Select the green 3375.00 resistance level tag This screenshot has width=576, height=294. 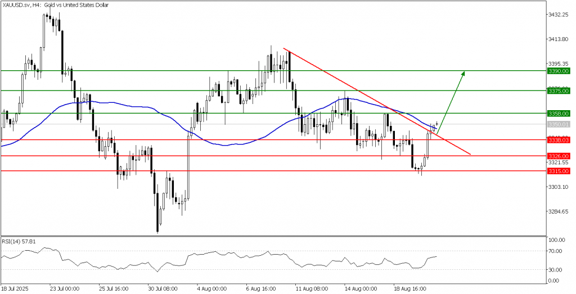559,91
